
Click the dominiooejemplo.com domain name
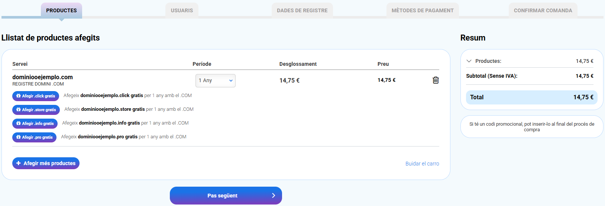42,77
